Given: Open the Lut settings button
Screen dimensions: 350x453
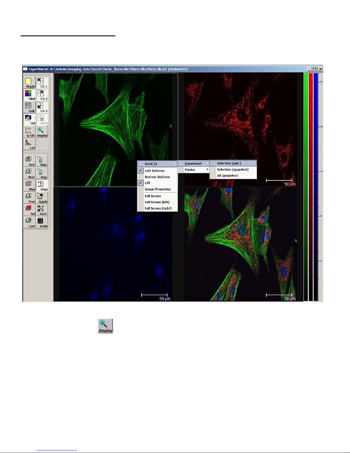Looking at the screenshot, I should click(x=30, y=144).
